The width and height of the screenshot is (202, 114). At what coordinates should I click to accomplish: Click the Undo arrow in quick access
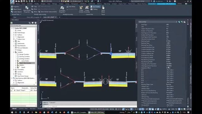pos(34,1)
